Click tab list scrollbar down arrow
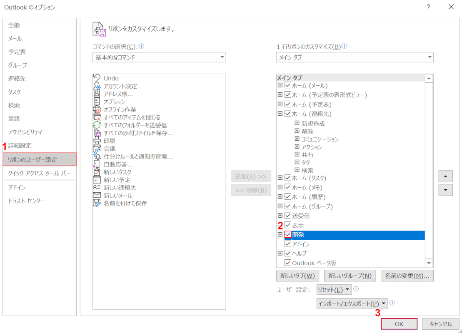This screenshot has width=462, height=333. click(429, 263)
